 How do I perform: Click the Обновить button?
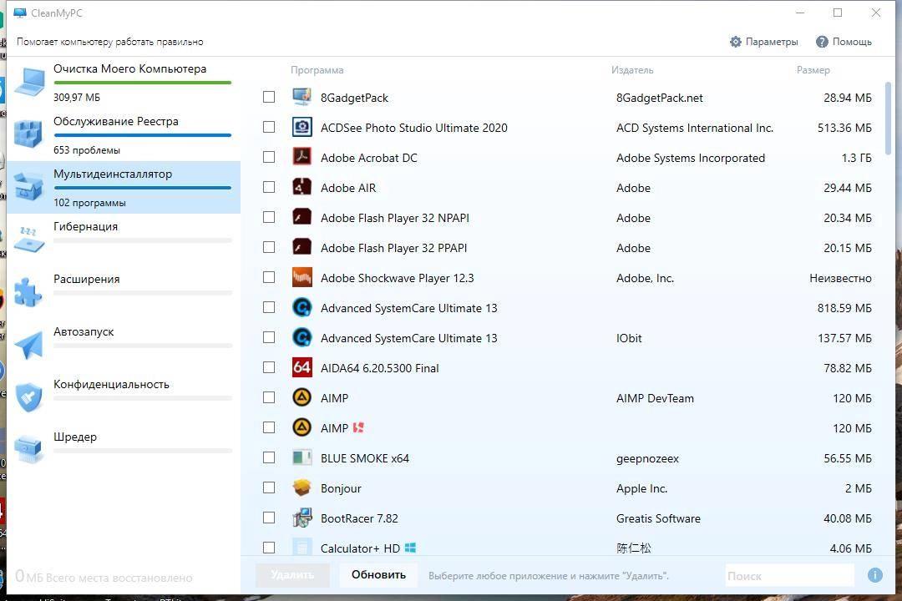[x=378, y=574]
